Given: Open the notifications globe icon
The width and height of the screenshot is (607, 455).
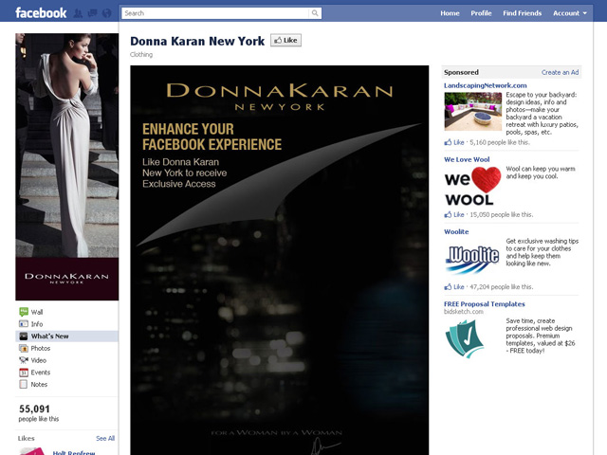Looking at the screenshot, I should pos(107,13).
